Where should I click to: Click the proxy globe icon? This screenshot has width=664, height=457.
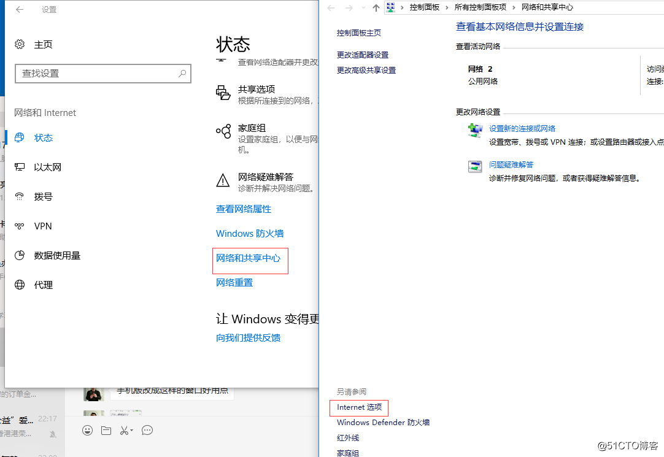(x=20, y=285)
